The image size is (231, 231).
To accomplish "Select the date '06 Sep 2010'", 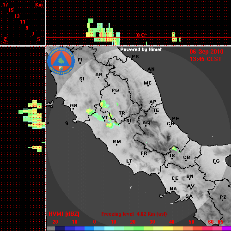I will click(x=207, y=52).
